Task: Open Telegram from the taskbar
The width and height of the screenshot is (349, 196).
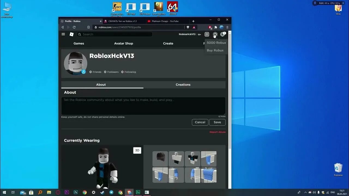Action: pos(111,192)
